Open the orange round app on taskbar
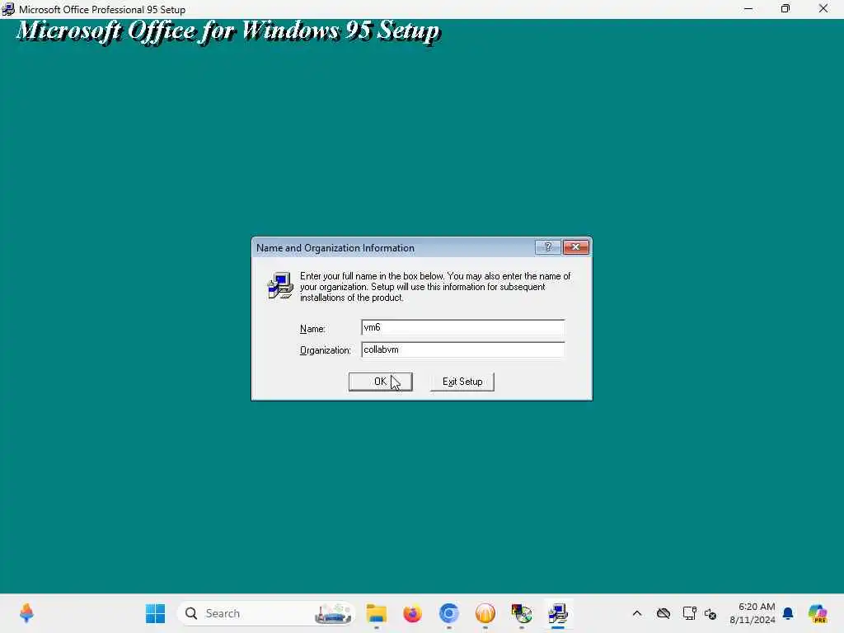The height and width of the screenshot is (633, 844). 485,613
